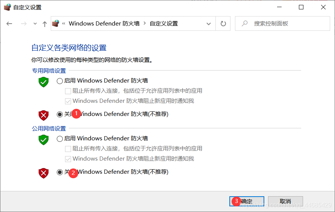335x212 pixels.
Task: Refresh the control panel page
Action: tap(223, 24)
